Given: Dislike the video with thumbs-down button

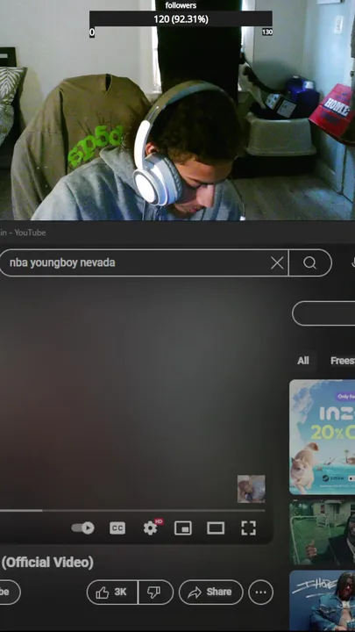Looking at the screenshot, I should (x=156, y=592).
